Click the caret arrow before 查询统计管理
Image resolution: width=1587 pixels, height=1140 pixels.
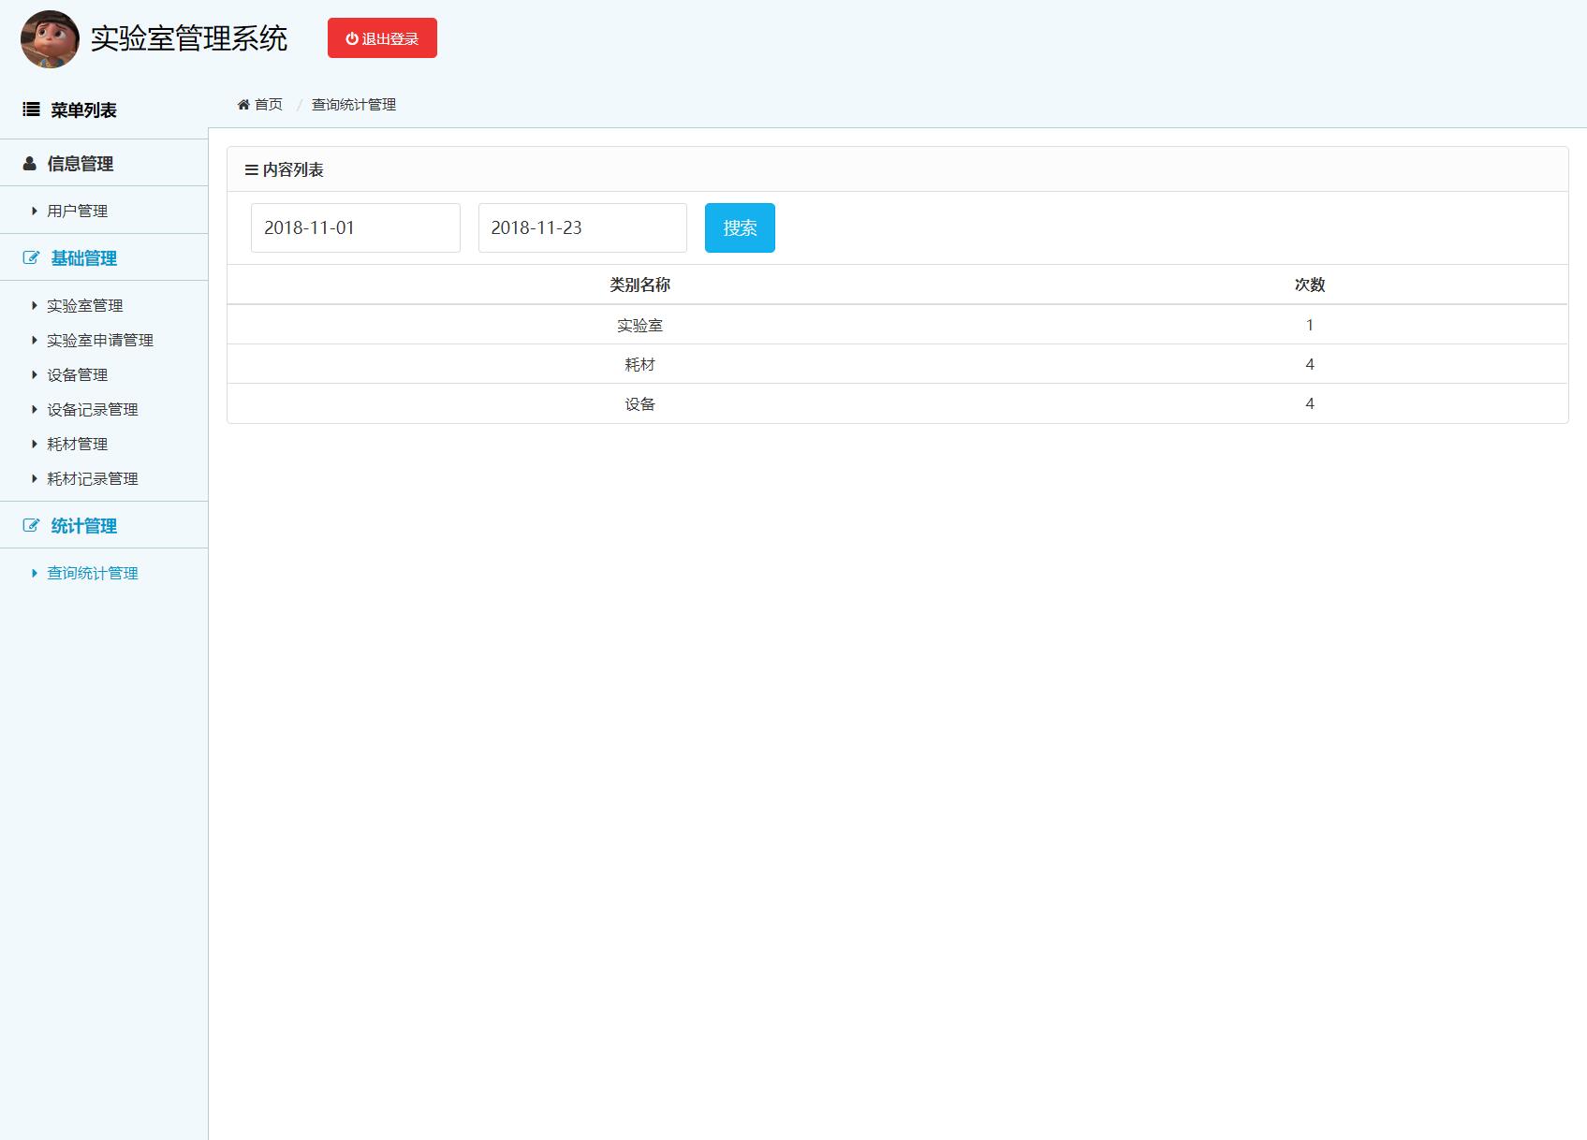[x=35, y=573]
